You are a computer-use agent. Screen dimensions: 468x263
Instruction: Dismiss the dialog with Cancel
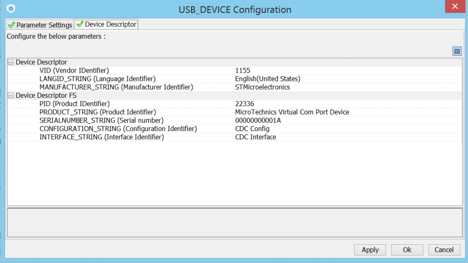point(444,250)
